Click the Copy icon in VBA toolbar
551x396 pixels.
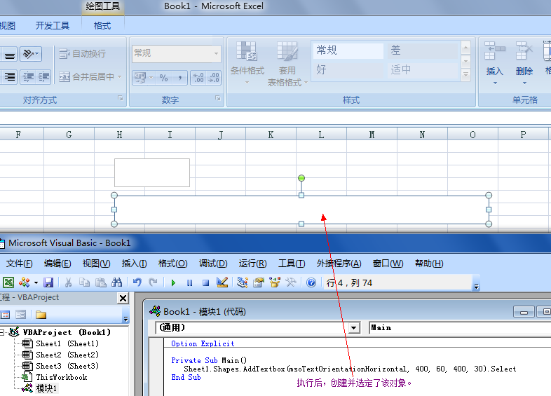pos(84,282)
